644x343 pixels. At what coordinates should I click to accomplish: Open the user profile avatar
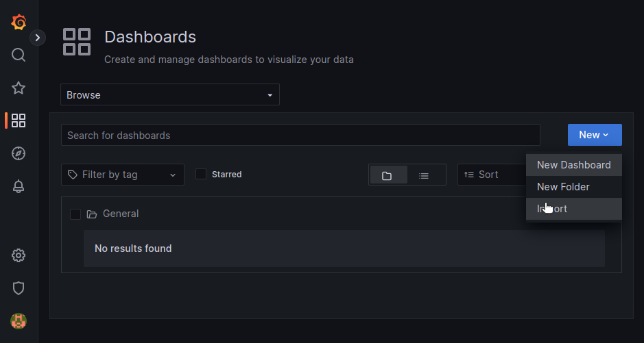[19, 321]
